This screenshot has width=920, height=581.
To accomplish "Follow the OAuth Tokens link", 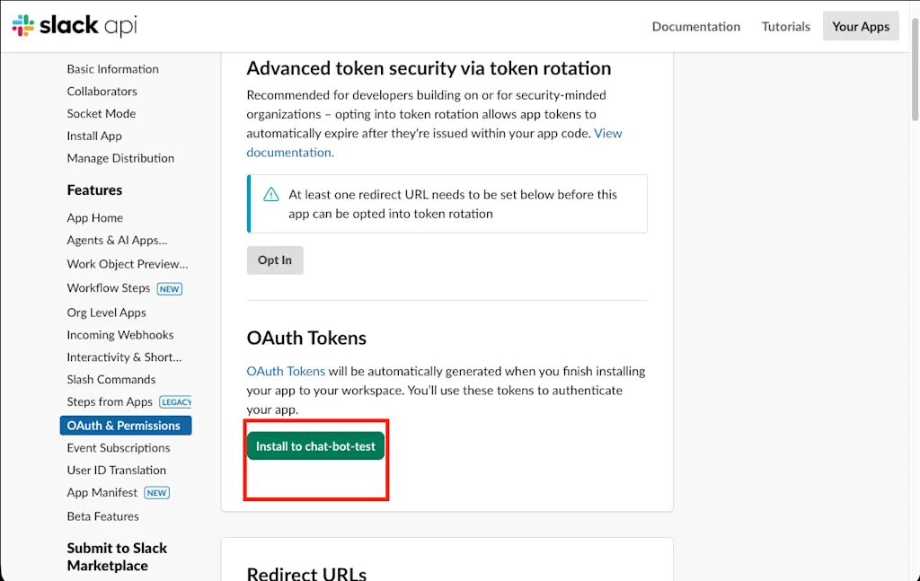I will click(286, 371).
